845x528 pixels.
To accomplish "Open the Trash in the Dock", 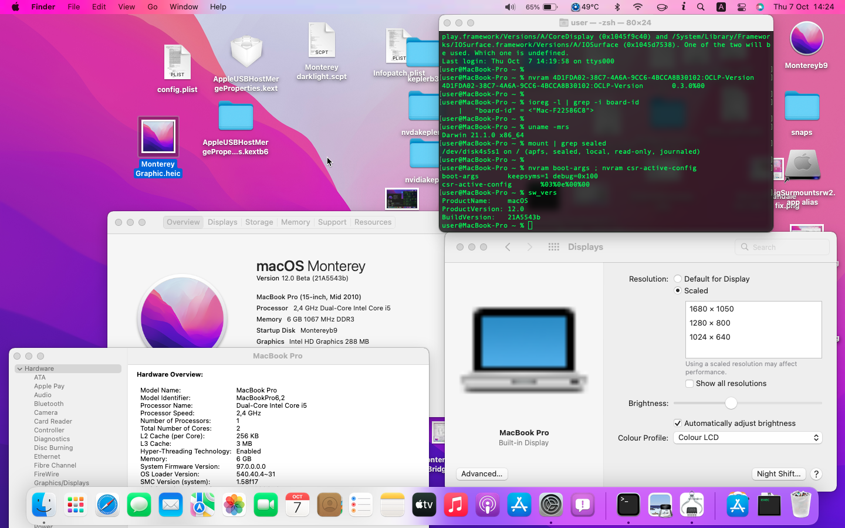I will 800,505.
